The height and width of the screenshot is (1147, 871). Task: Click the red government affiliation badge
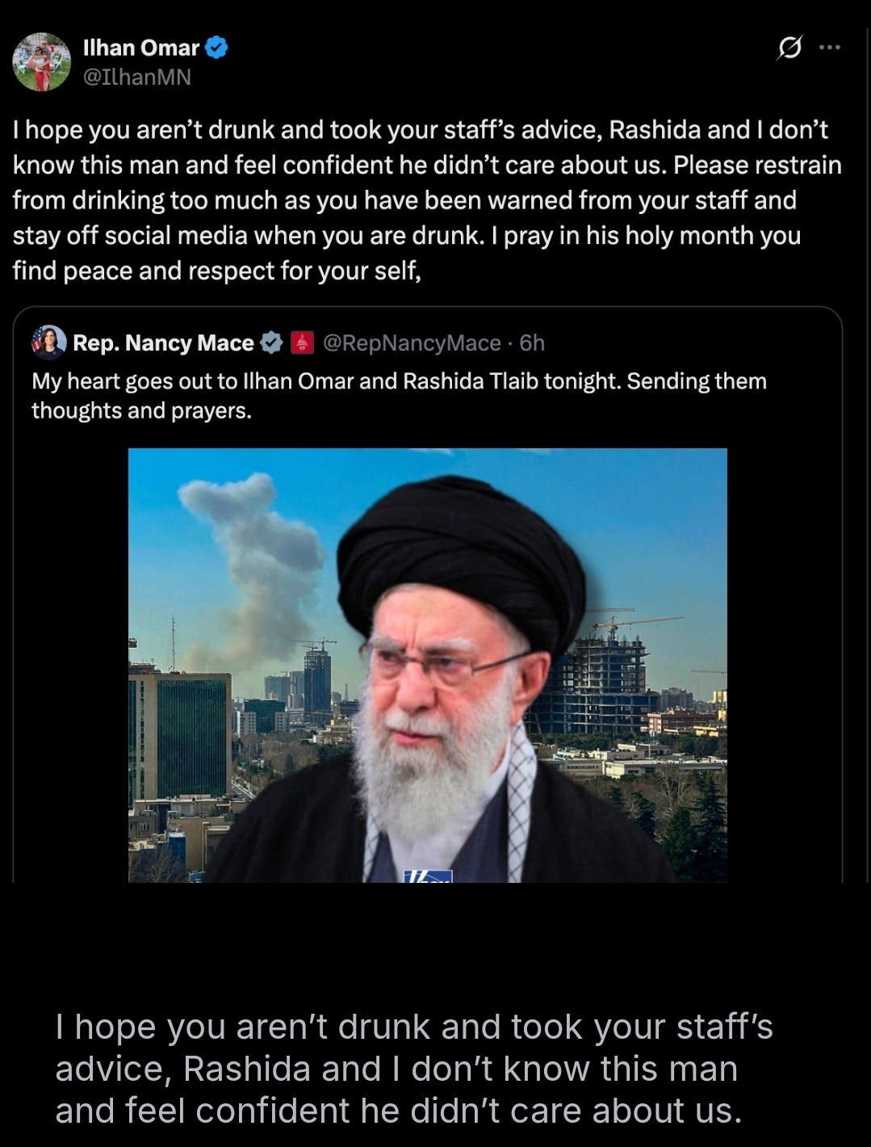(x=302, y=343)
